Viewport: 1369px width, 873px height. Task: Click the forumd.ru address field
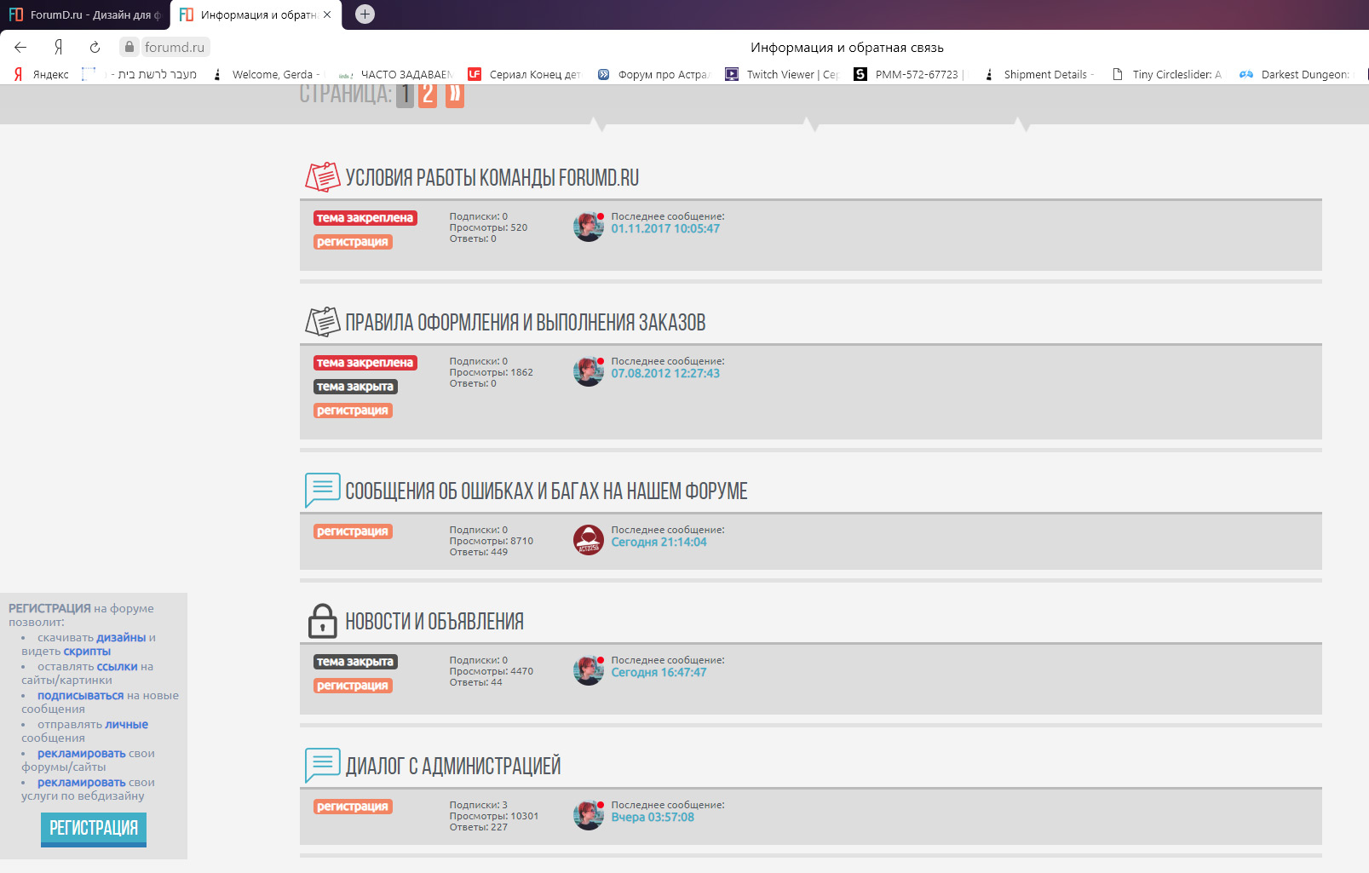coord(174,48)
